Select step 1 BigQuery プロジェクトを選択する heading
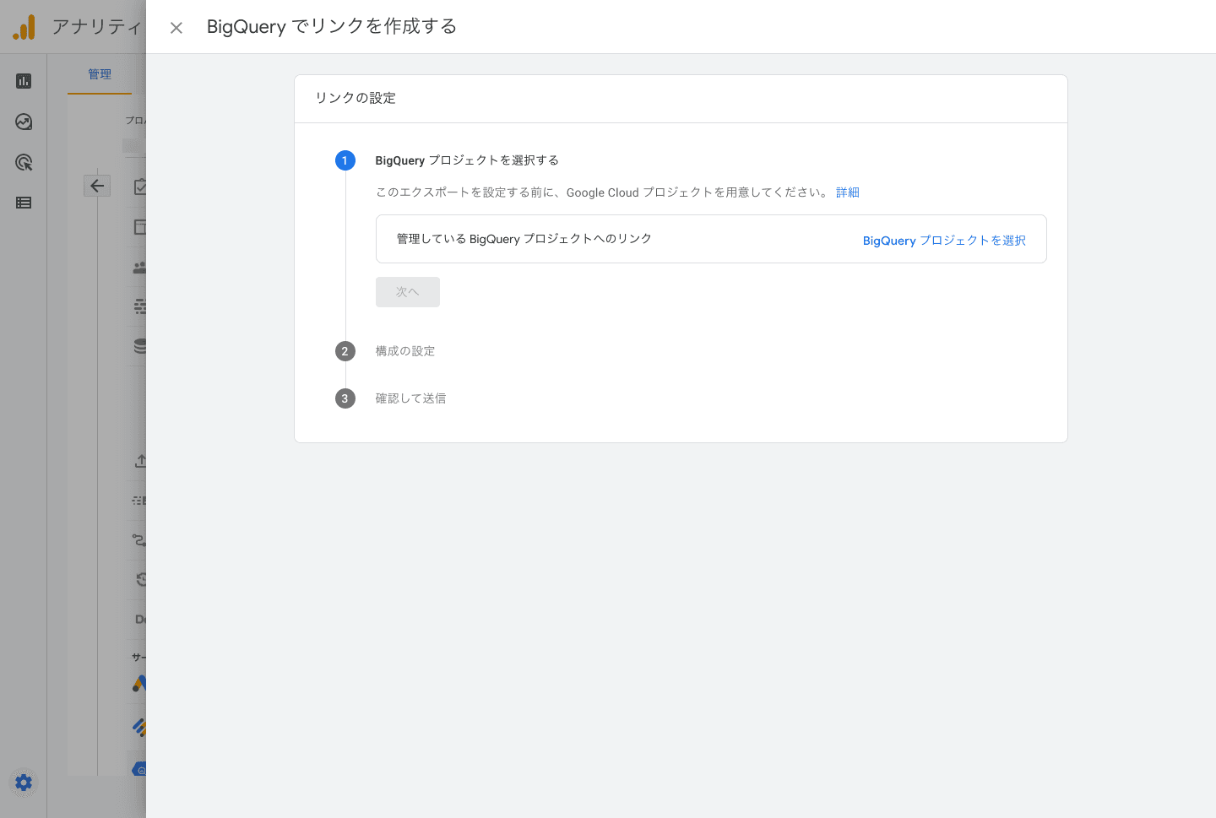1216x818 pixels. (x=466, y=160)
